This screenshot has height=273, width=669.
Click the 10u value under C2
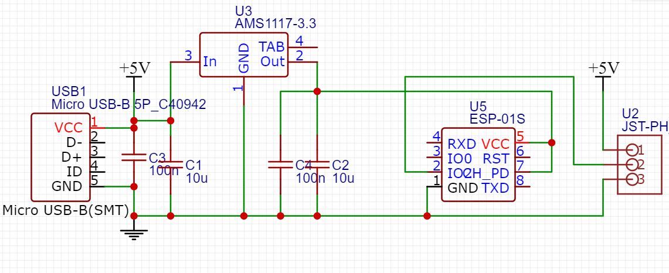click(x=343, y=178)
